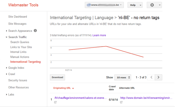Collapse the Search Traffic section
The width and height of the screenshot is (175, 107).
click(x=6, y=37)
